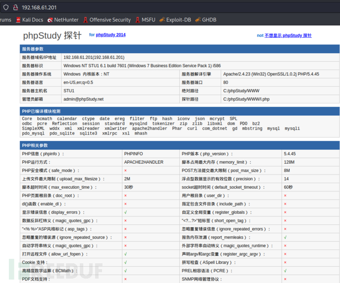Click the APACHE2HANDLER value cell
Image resolution: width=340 pixels, height=283 pixels.
(143, 162)
